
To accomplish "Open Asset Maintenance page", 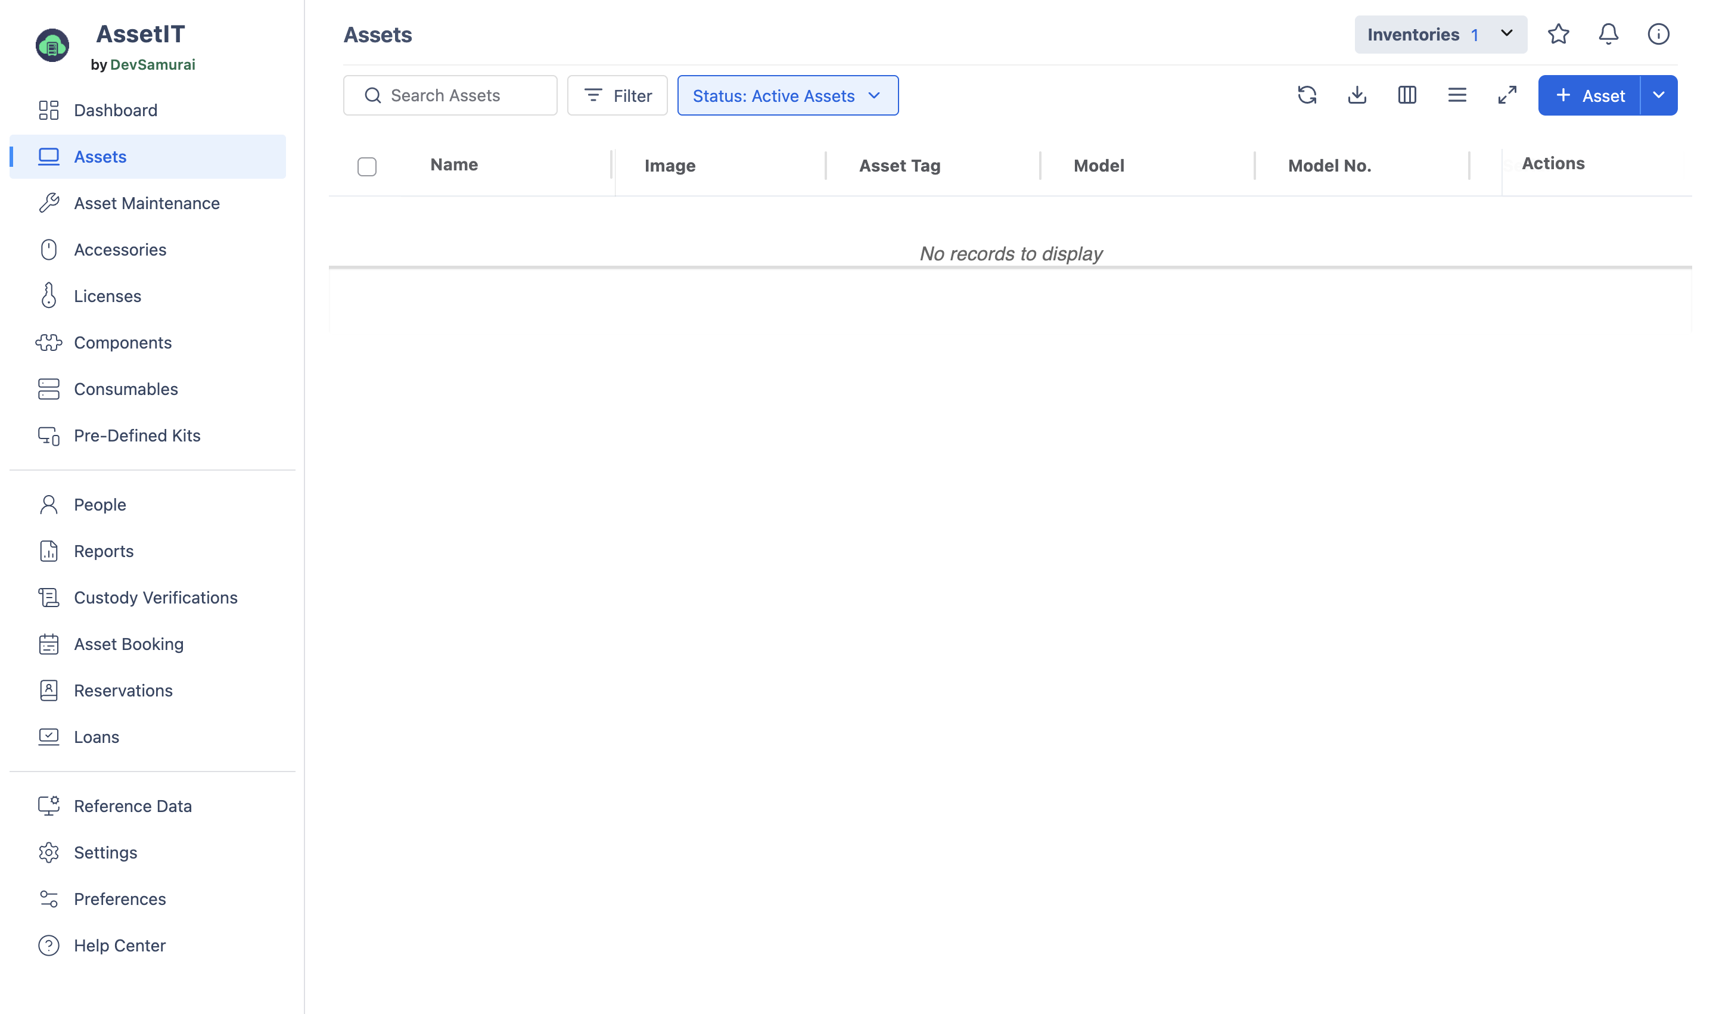I will click(x=147, y=203).
